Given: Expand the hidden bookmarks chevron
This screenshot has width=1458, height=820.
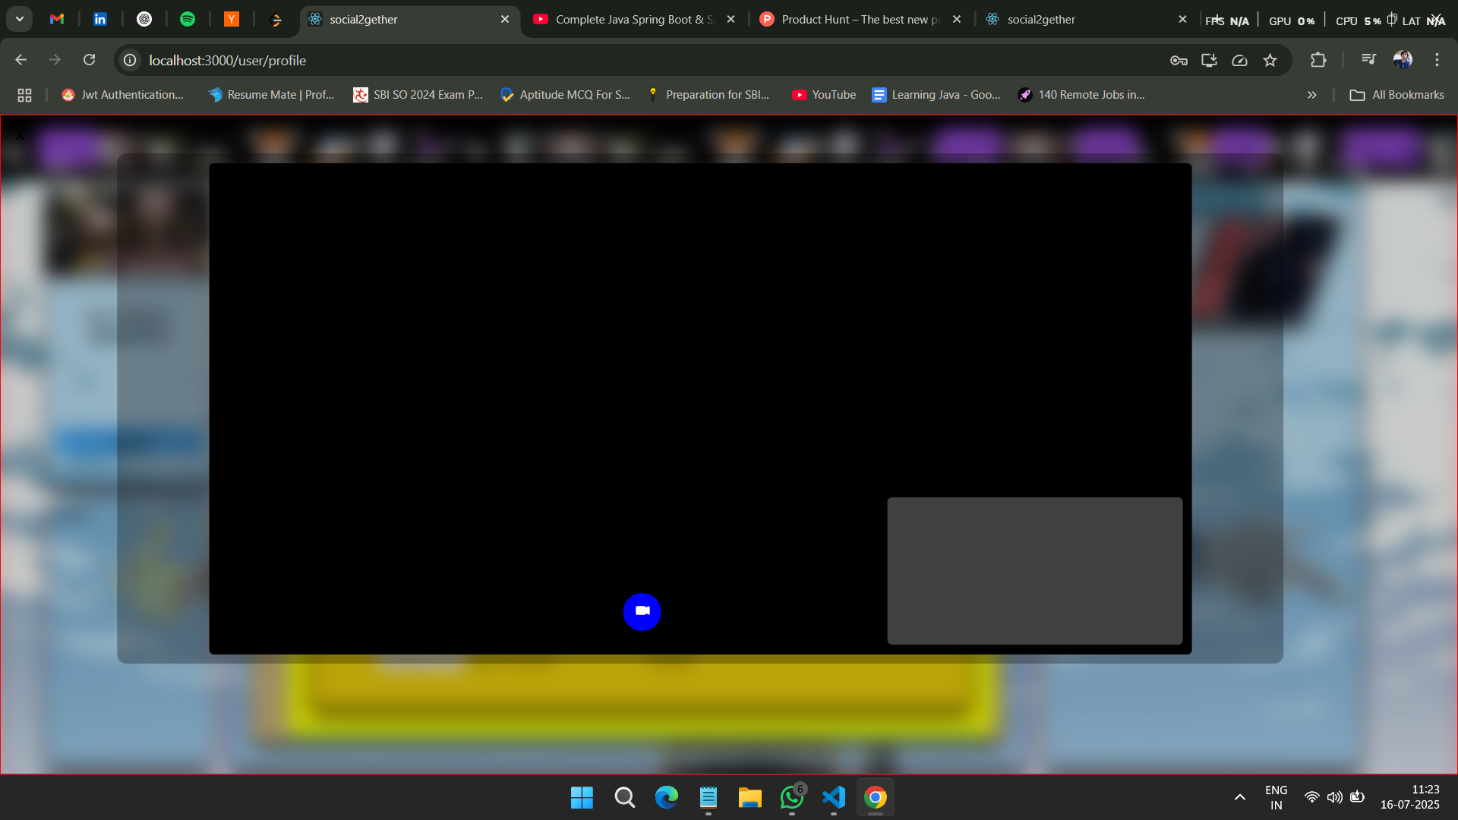Looking at the screenshot, I should (1311, 95).
